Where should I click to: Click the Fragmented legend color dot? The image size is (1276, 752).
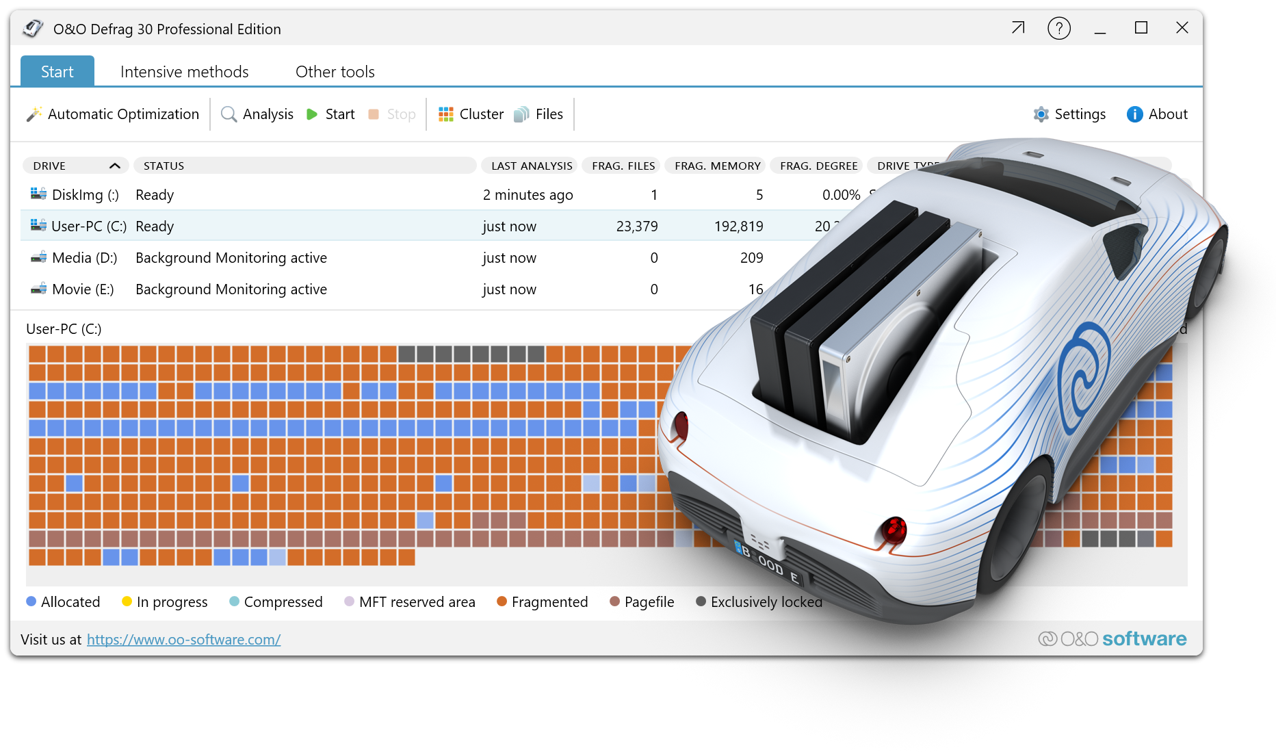point(502,601)
